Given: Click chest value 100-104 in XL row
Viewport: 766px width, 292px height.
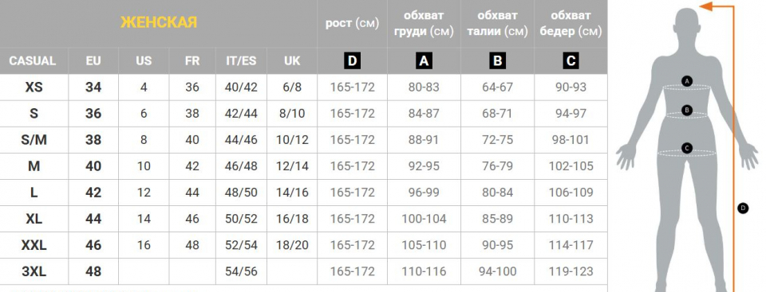Looking at the screenshot, I should [424, 219].
